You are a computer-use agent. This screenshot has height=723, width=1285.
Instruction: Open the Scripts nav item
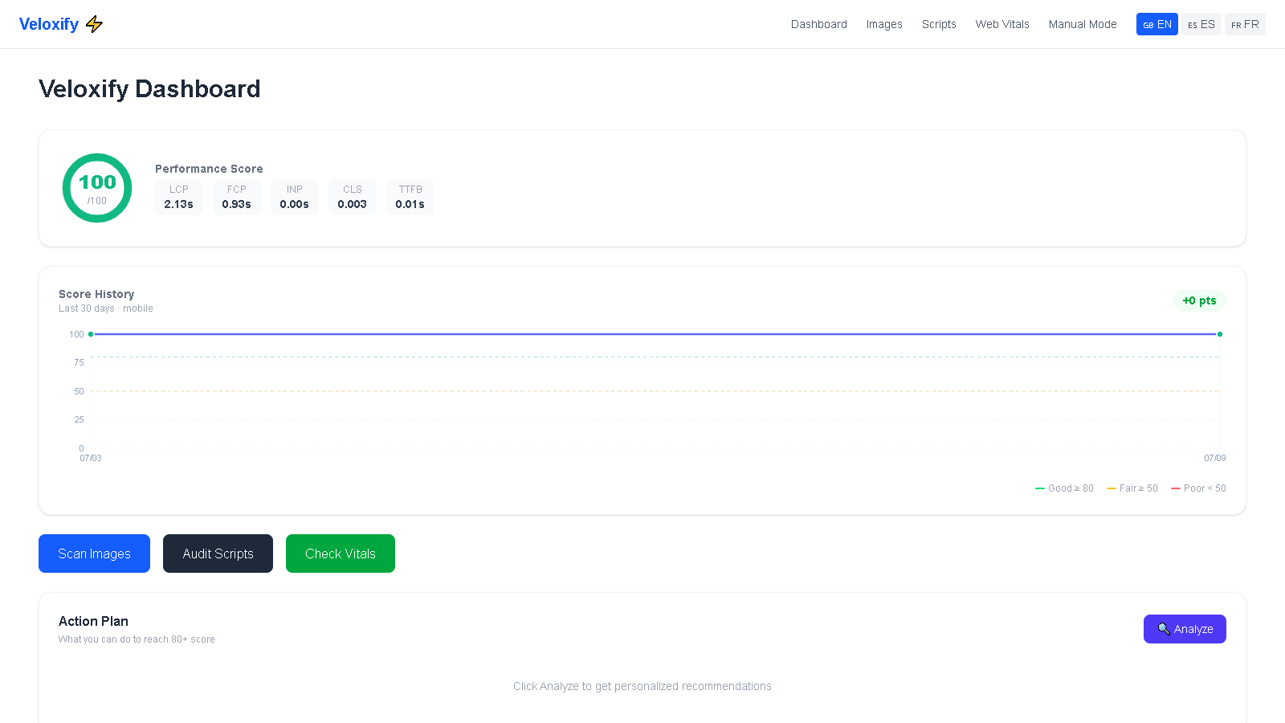(939, 24)
